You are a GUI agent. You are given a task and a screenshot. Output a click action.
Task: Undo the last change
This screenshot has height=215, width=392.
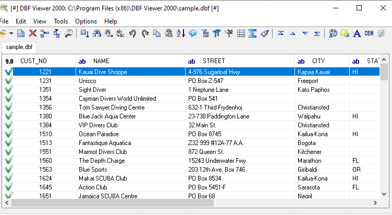pyautogui.click(x=132, y=33)
